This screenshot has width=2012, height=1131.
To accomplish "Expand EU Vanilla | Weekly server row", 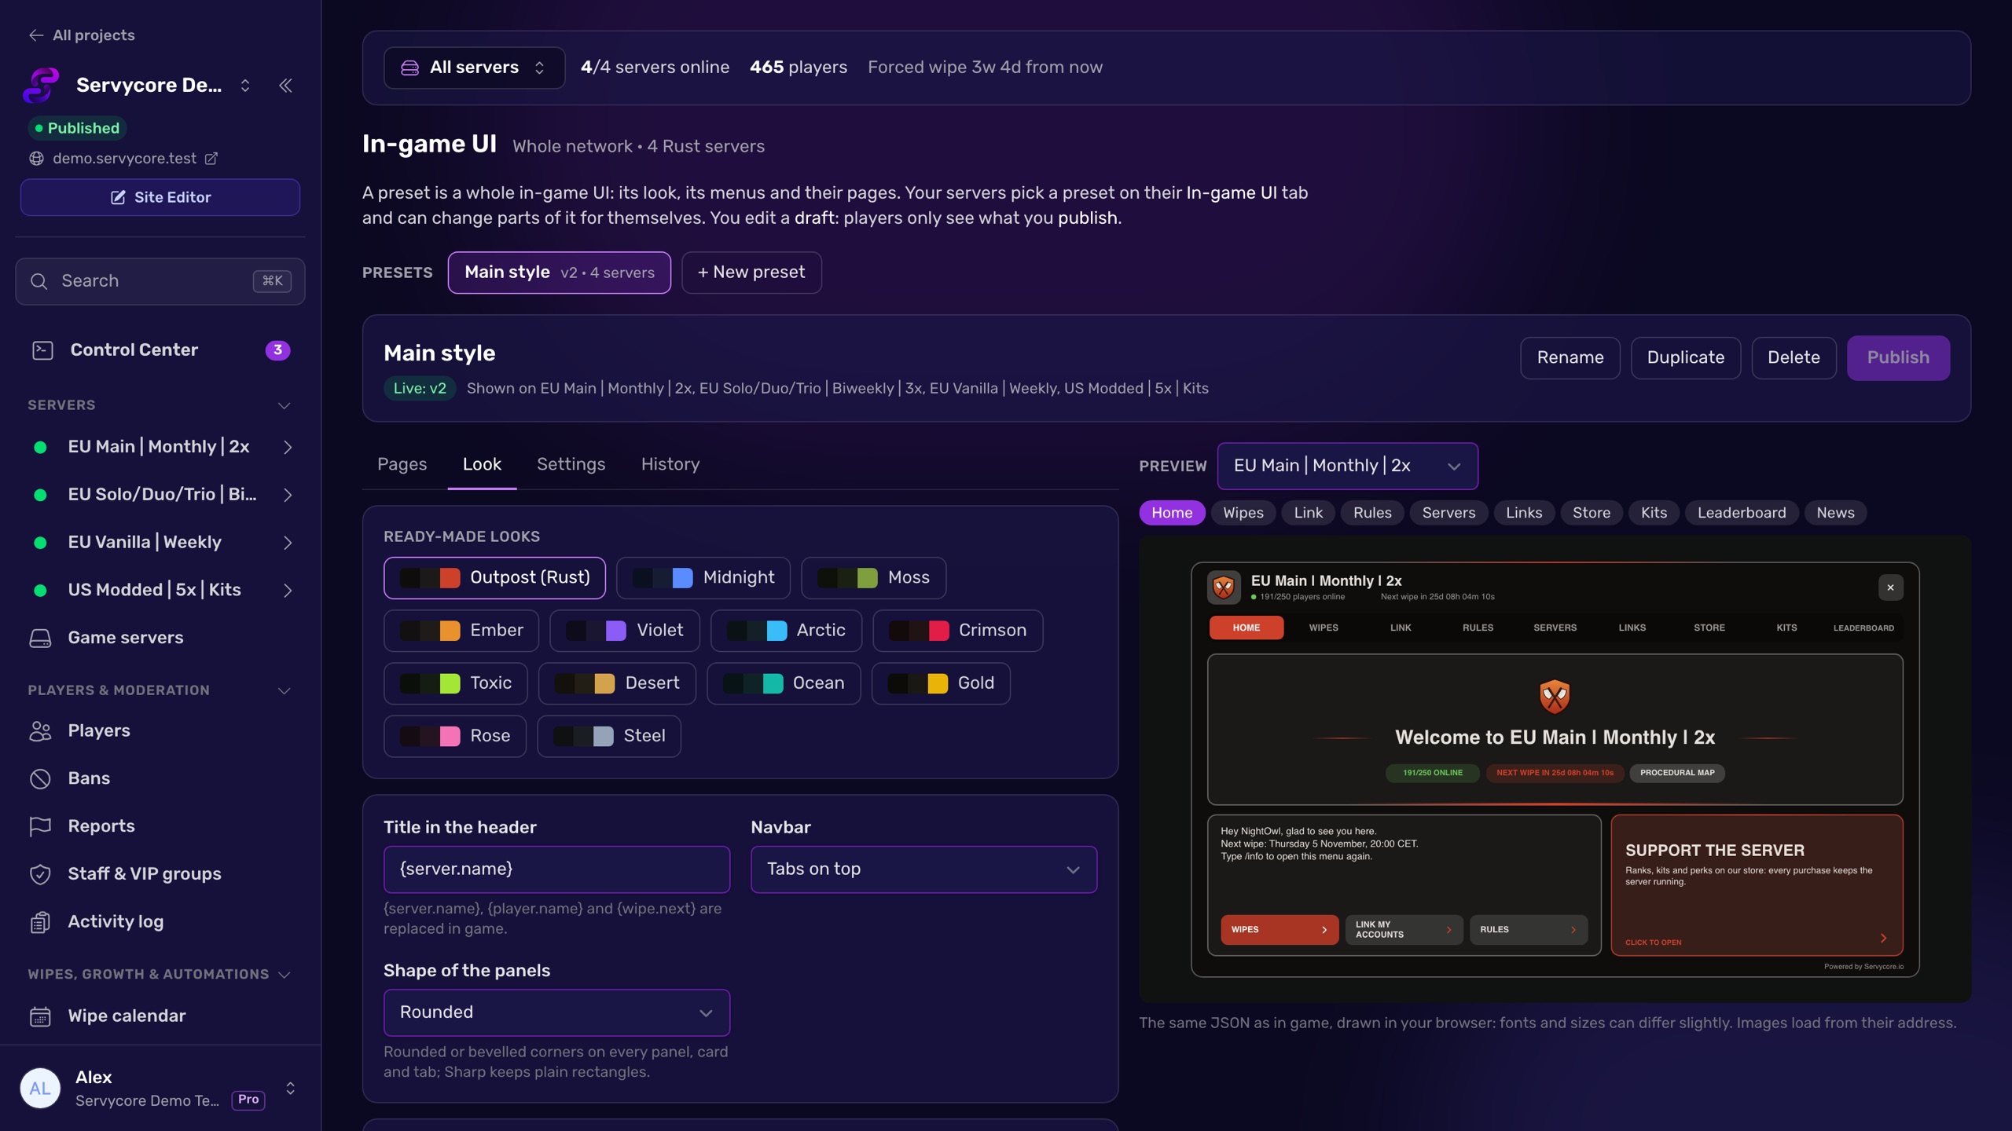I will point(288,543).
